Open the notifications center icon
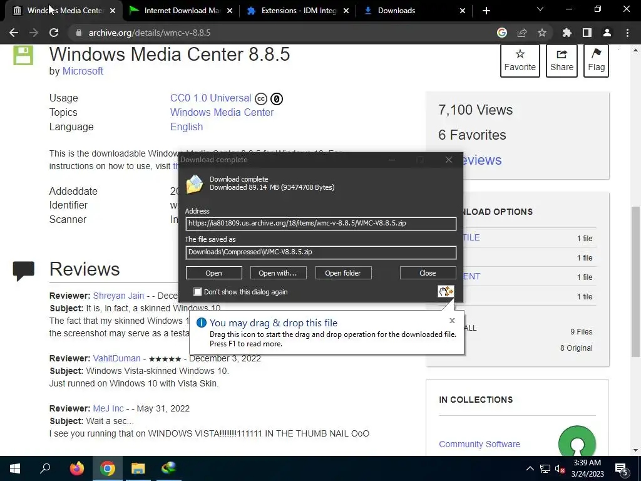 tap(622, 469)
